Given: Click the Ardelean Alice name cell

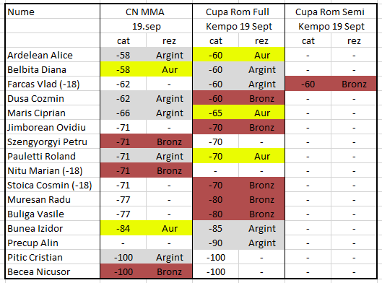Looking at the screenshot, I should point(53,55).
